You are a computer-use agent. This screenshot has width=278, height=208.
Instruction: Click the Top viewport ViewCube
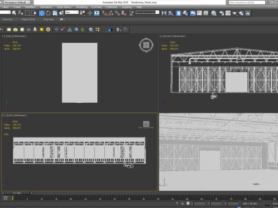(146, 45)
